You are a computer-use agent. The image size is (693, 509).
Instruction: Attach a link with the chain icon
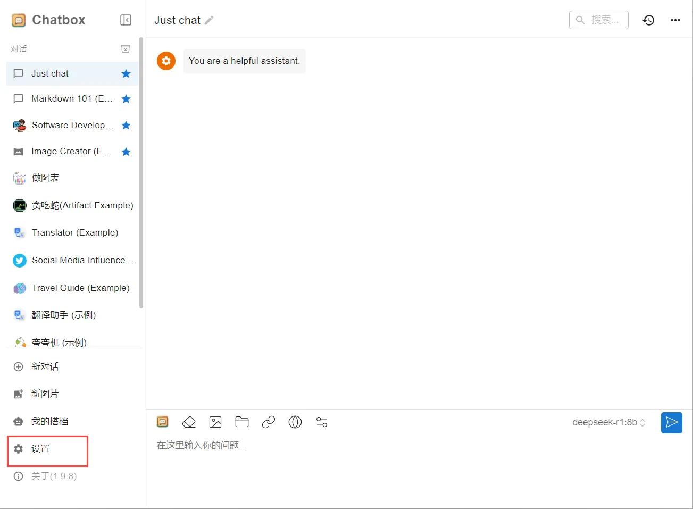click(269, 422)
